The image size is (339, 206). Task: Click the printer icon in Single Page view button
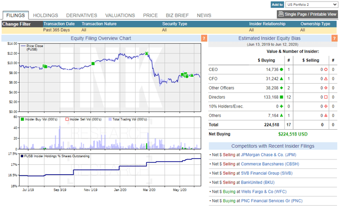point(281,14)
